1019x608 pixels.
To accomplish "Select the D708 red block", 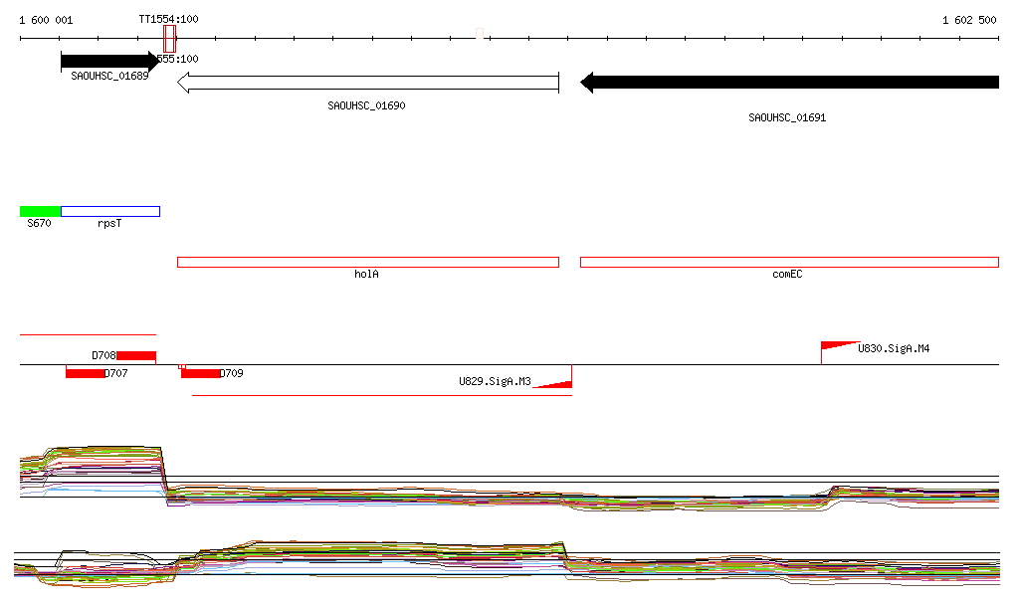I will tap(136, 355).
